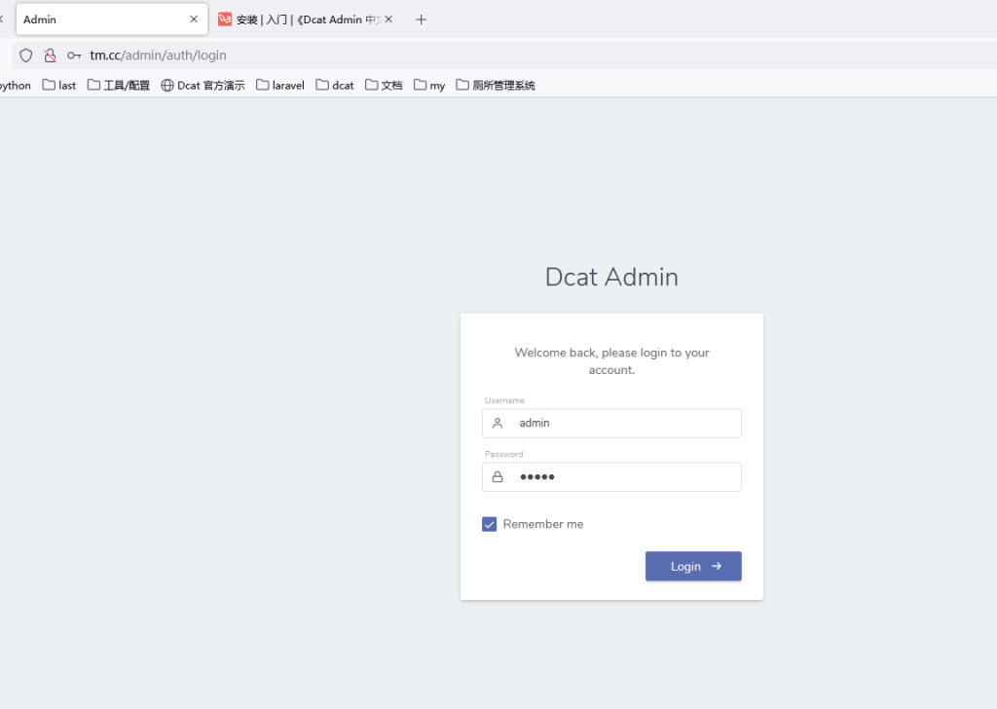Uncheck the Remember me checkbox

pyautogui.click(x=489, y=524)
